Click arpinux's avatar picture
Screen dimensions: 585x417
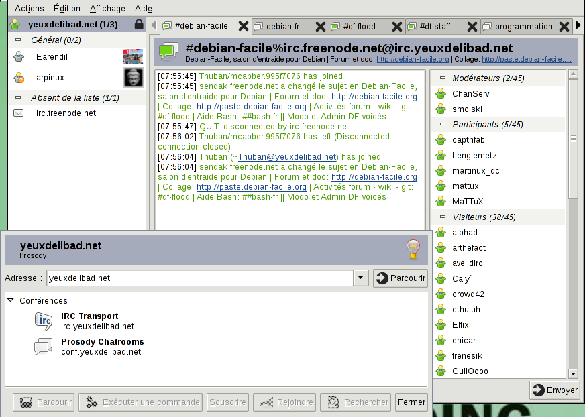pos(133,78)
